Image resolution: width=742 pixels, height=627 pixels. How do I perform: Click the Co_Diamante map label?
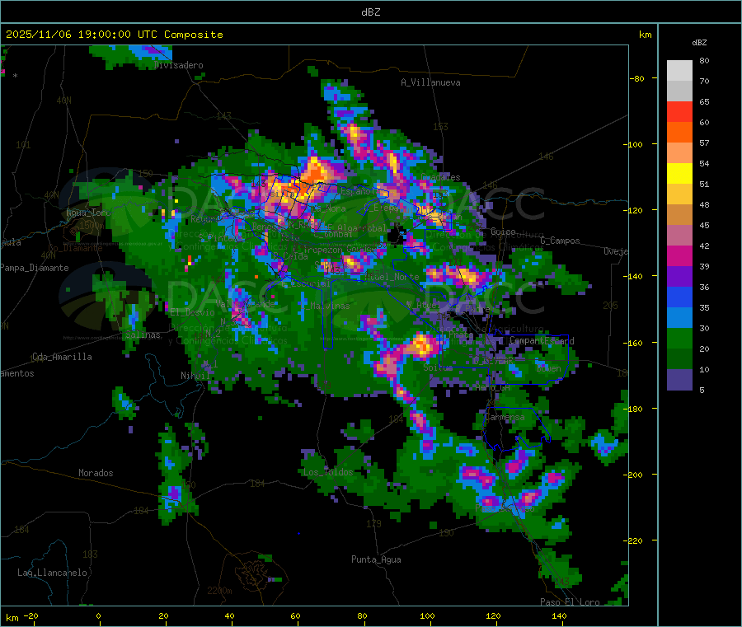pyautogui.click(x=75, y=248)
